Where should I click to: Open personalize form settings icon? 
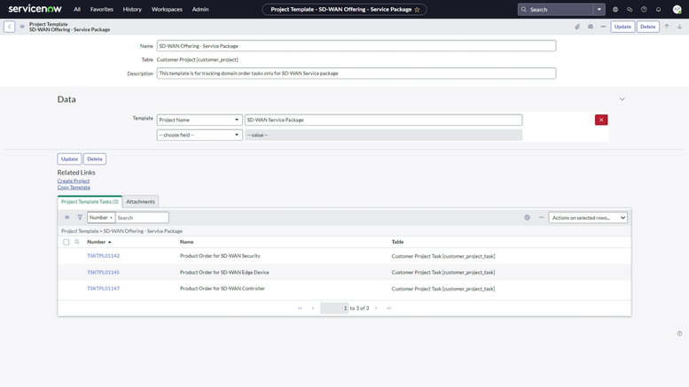(x=591, y=27)
